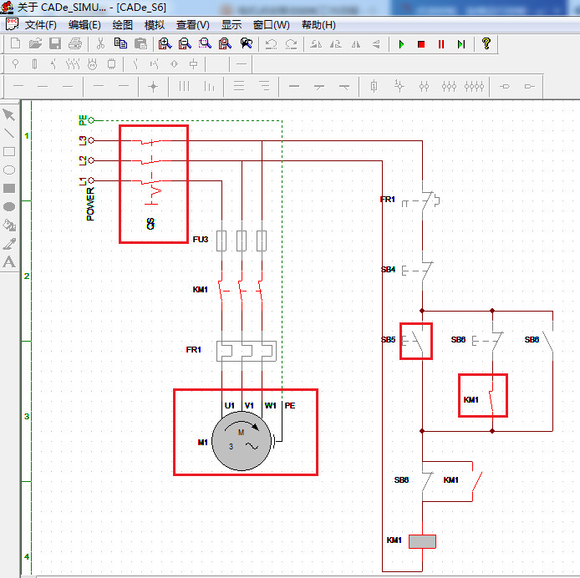Select the filled ellipse drawing tool
The height and width of the screenshot is (578, 580).
tap(9, 206)
